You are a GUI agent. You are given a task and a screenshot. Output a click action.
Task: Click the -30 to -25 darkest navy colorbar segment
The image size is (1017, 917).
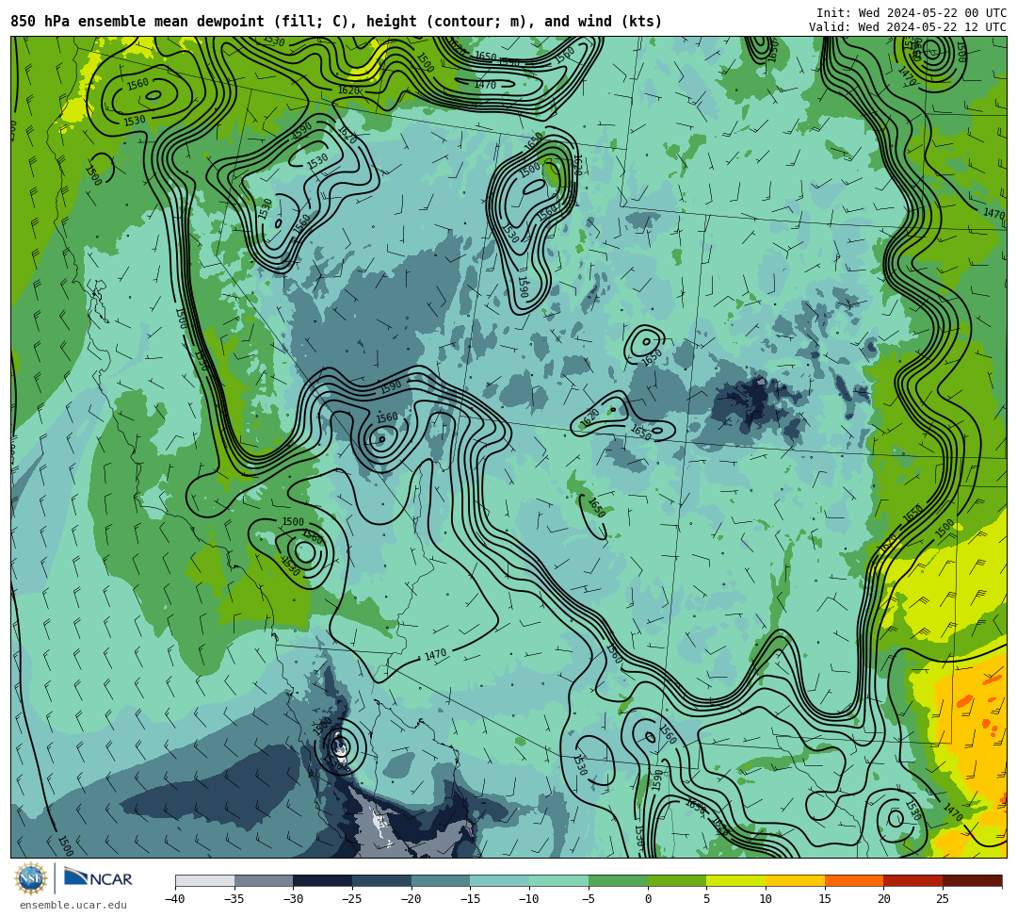pyautogui.click(x=322, y=880)
